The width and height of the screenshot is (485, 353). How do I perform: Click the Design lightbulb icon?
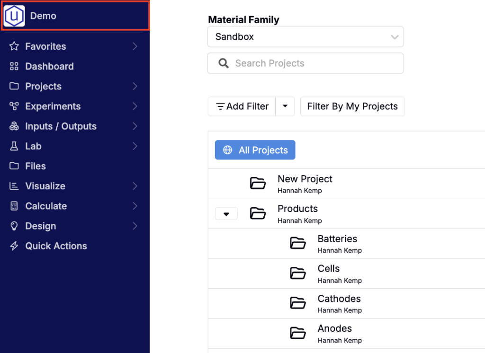tap(14, 226)
